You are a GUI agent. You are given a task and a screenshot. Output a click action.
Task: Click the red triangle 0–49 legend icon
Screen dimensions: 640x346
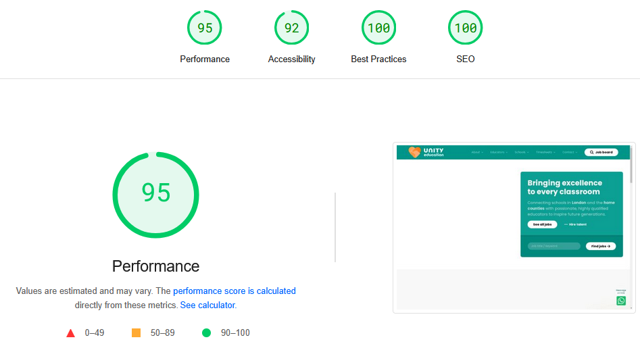(x=70, y=332)
